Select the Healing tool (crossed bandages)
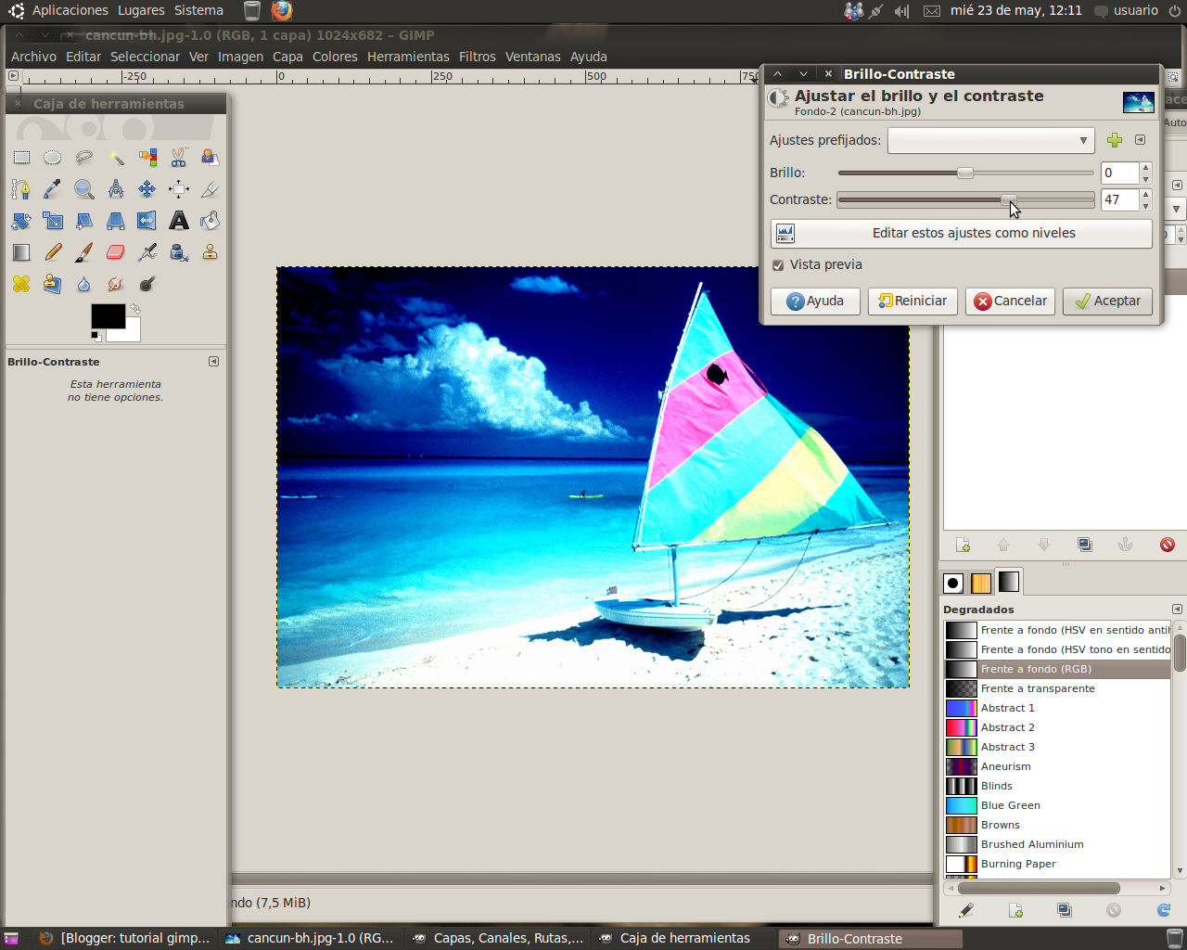The width and height of the screenshot is (1187, 950). pyautogui.click(x=20, y=284)
